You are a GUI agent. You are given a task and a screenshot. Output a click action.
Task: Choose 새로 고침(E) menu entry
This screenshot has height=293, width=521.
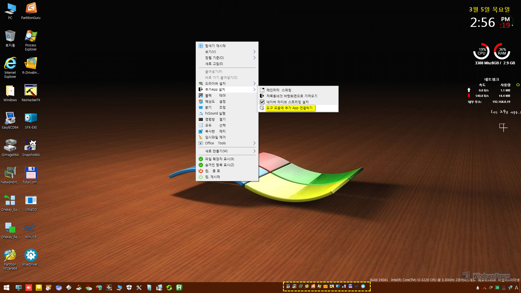click(x=227, y=64)
